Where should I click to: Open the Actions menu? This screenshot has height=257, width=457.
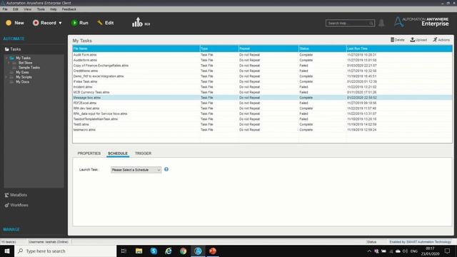tap(441, 40)
